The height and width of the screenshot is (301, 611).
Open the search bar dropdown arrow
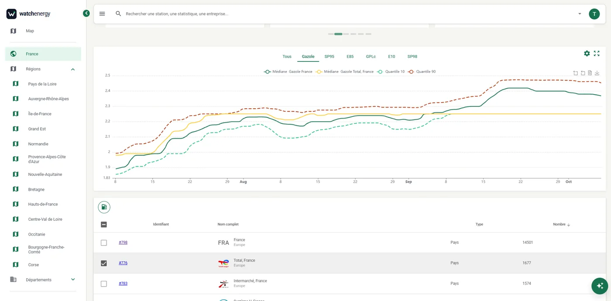coord(580,14)
